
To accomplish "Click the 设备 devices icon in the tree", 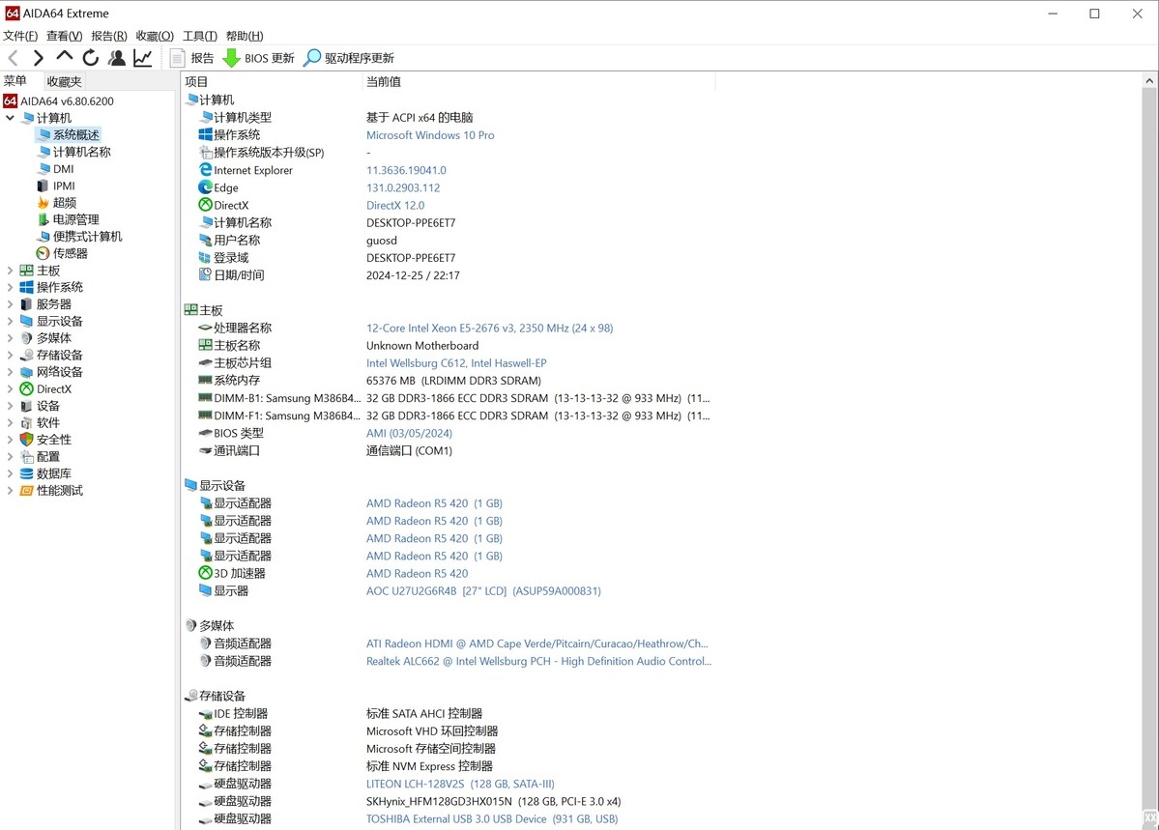I will pos(27,406).
